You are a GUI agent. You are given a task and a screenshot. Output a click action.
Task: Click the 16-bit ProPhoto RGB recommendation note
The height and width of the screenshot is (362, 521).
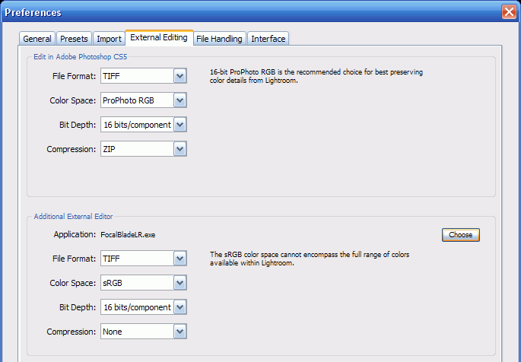(316, 75)
